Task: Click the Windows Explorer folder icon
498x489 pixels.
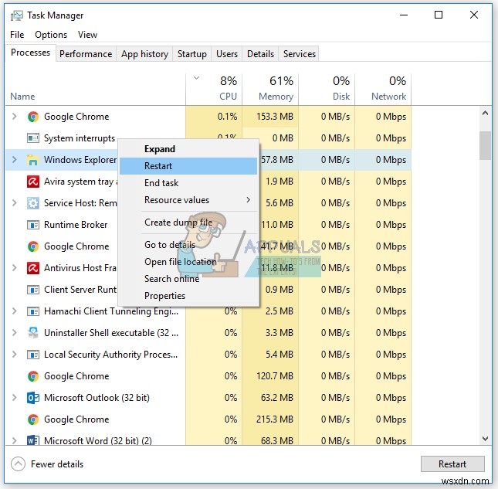Action: coord(33,160)
